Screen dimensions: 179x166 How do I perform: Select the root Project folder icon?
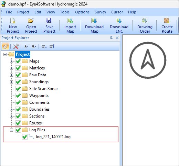tap(11, 54)
